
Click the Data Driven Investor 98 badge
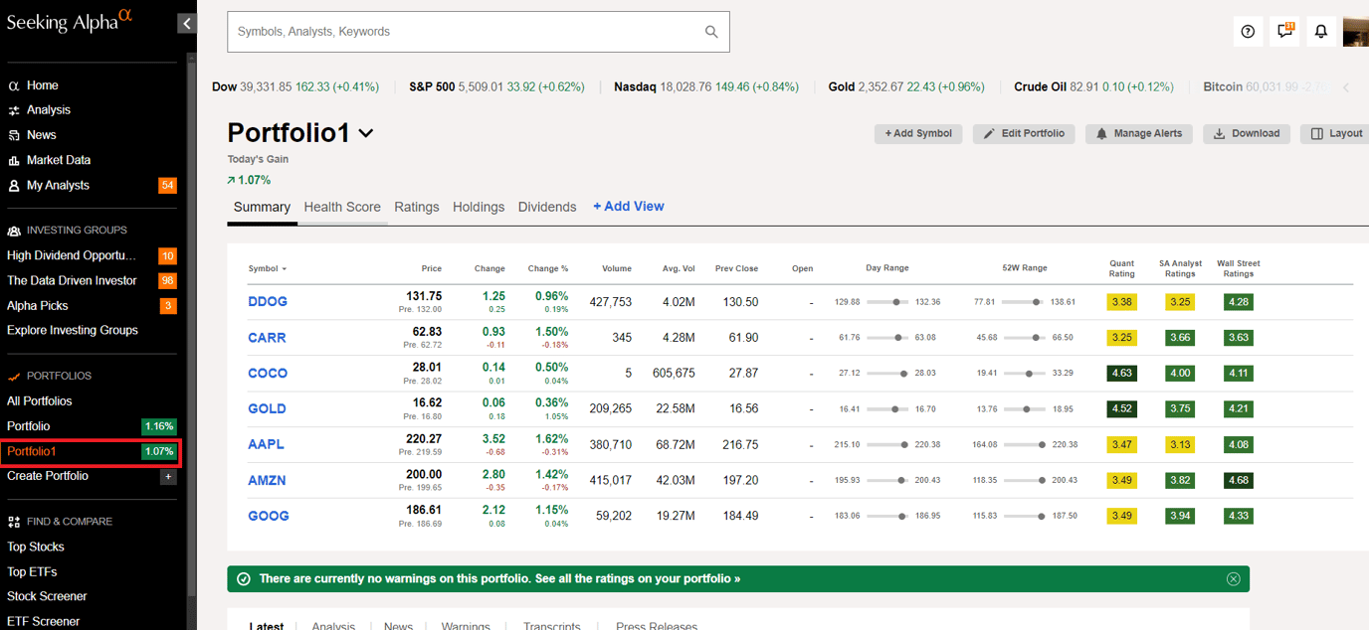(x=167, y=281)
